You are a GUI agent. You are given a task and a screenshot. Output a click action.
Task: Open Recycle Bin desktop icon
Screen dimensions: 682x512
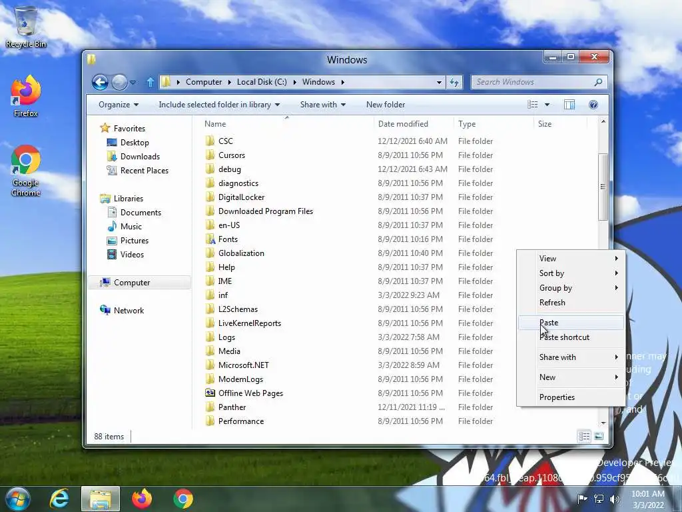click(x=26, y=27)
